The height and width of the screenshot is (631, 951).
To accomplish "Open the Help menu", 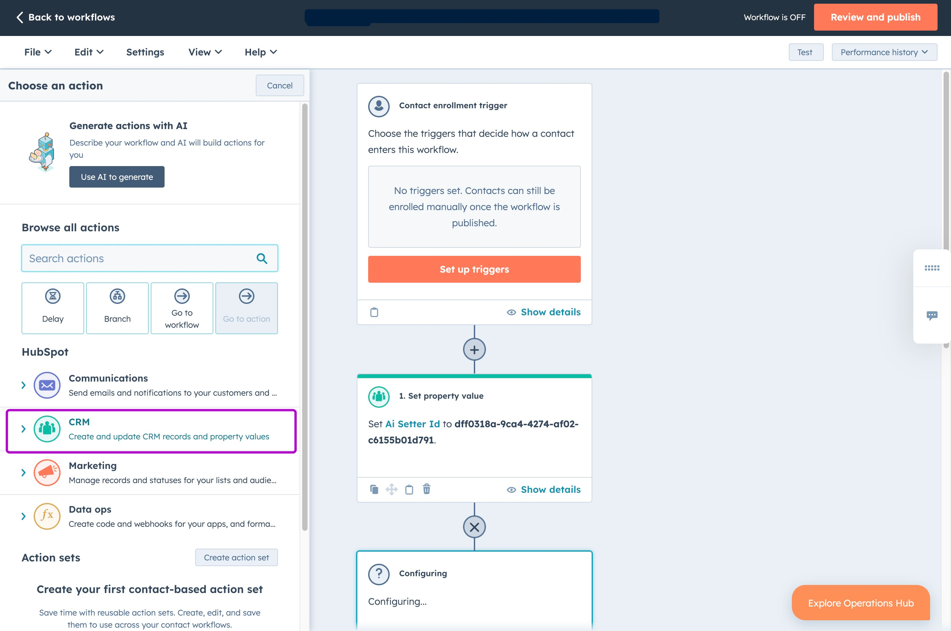I will pos(260,52).
